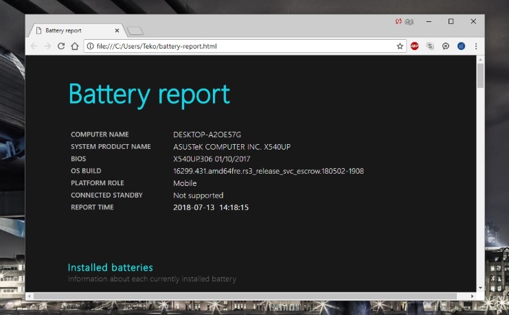Click the report time 2018-07-13 14:18:15
This screenshot has height=315, width=509.
tap(211, 208)
